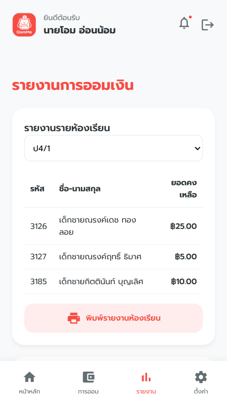Click the user name นายโอม อ่อนน้อม
Image resolution: width=227 pixels, height=405 pixels.
click(79, 30)
